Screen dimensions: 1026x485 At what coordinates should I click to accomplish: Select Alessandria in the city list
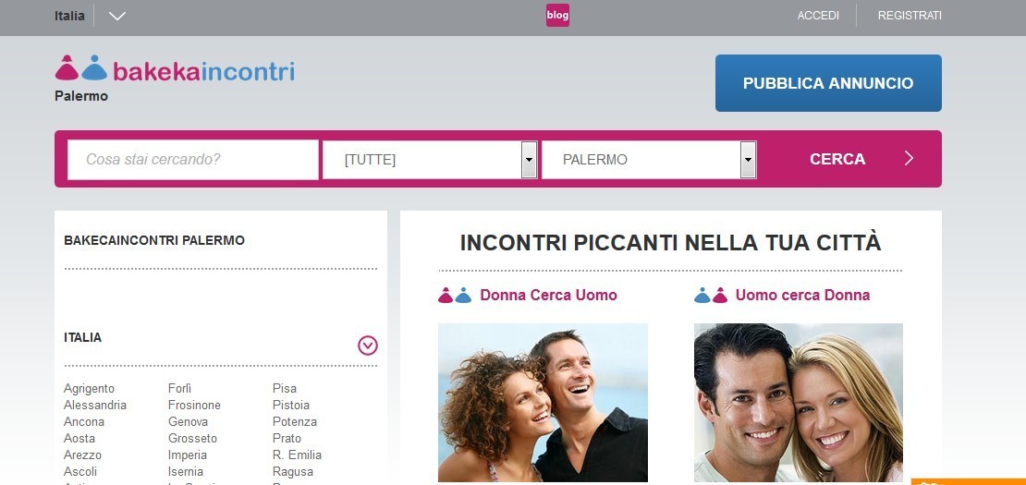(x=95, y=406)
